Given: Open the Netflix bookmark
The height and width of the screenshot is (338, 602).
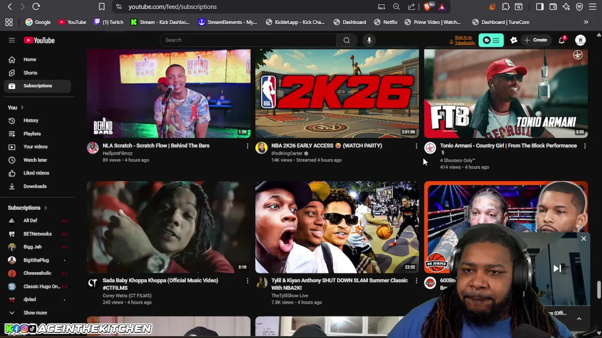Looking at the screenshot, I should pos(385,22).
